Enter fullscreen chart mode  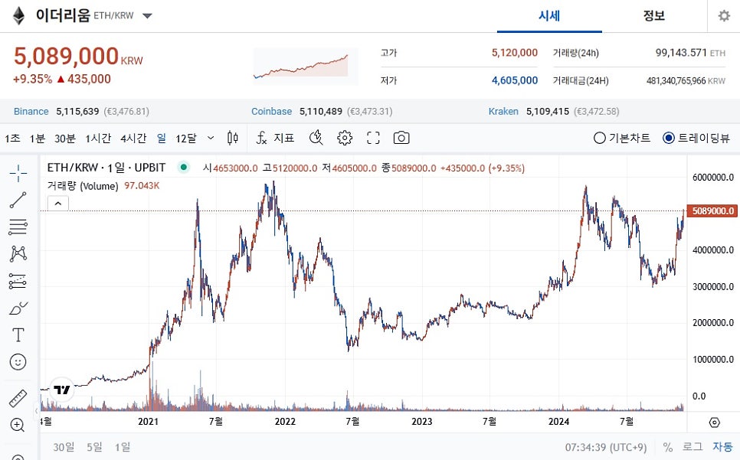[373, 138]
